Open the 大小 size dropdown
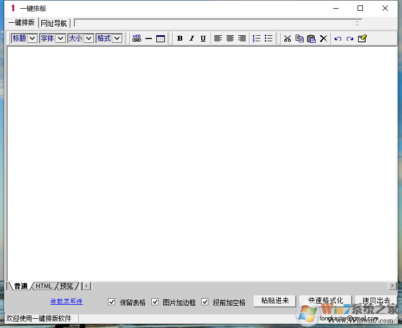The image size is (402, 328). tap(89, 38)
